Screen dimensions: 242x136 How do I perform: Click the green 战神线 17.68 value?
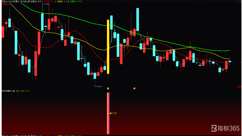[75, 2]
